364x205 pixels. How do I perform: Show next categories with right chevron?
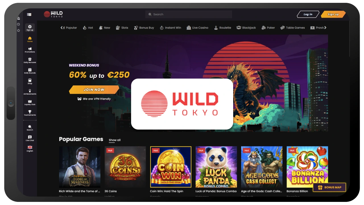pos(325,28)
